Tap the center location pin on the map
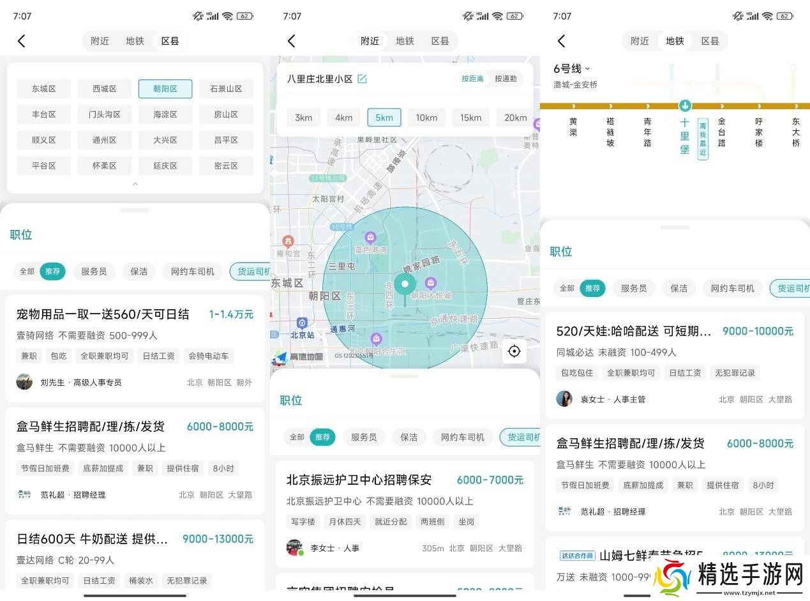This screenshot has width=810, height=601. [x=405, y=284]
